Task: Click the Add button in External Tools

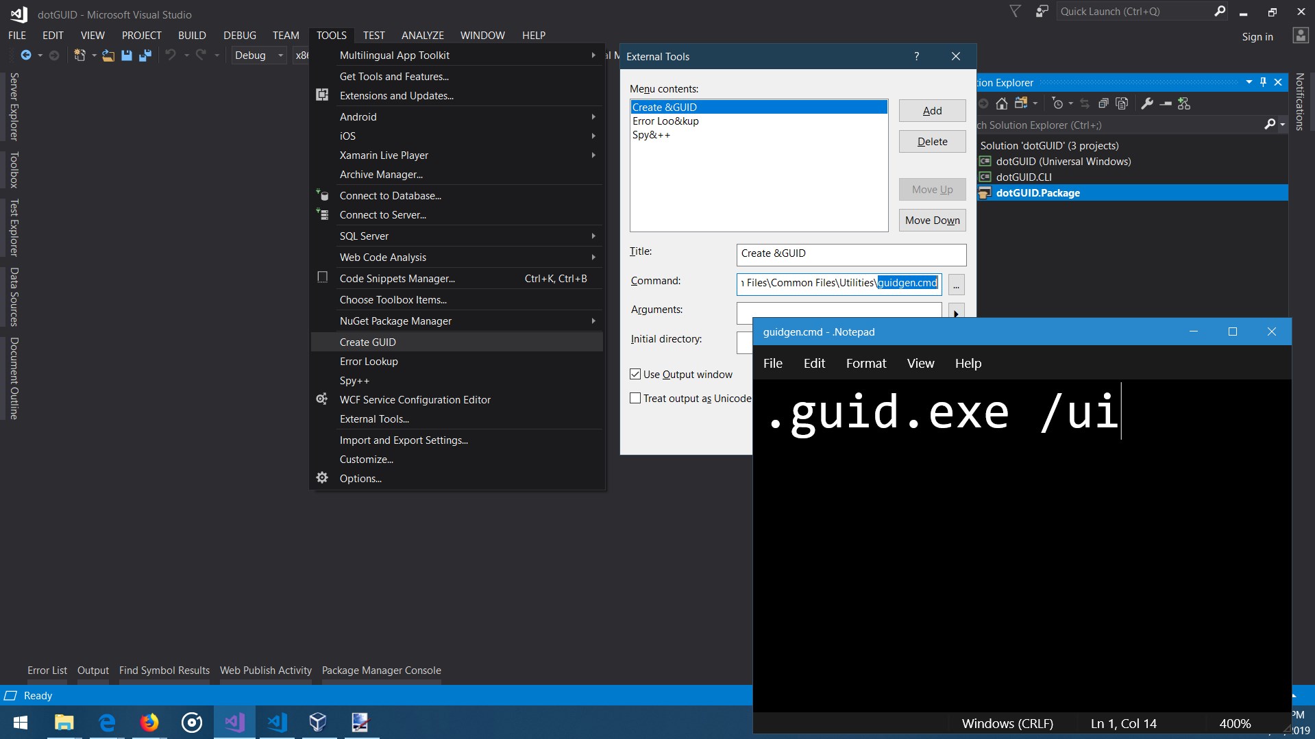Action: tap(932, 110)
